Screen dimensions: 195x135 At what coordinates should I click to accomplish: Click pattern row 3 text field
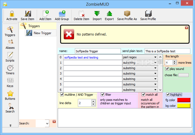coord(93,73)
